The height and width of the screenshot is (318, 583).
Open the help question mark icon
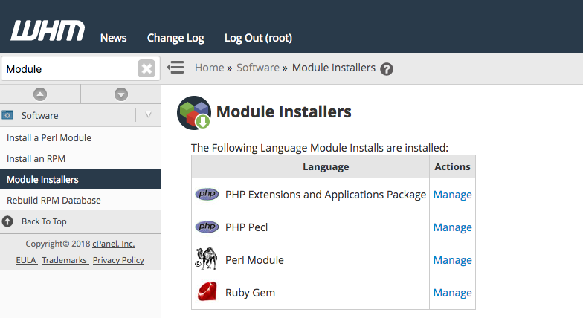[x=387, y=69]
